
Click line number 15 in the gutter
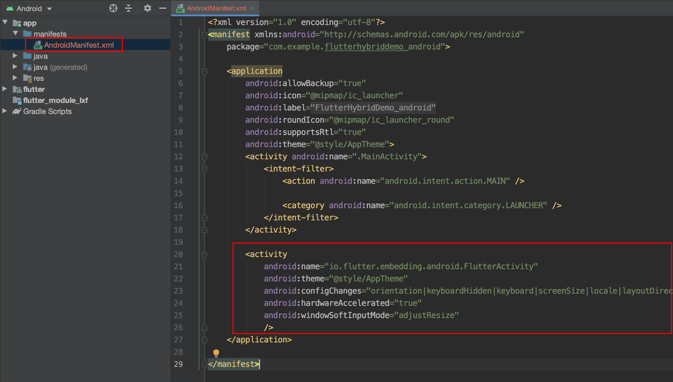pyautogui.click(x=178, y=193)
